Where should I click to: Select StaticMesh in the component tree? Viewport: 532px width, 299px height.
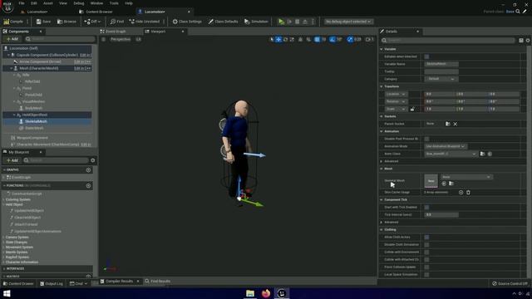34,128
